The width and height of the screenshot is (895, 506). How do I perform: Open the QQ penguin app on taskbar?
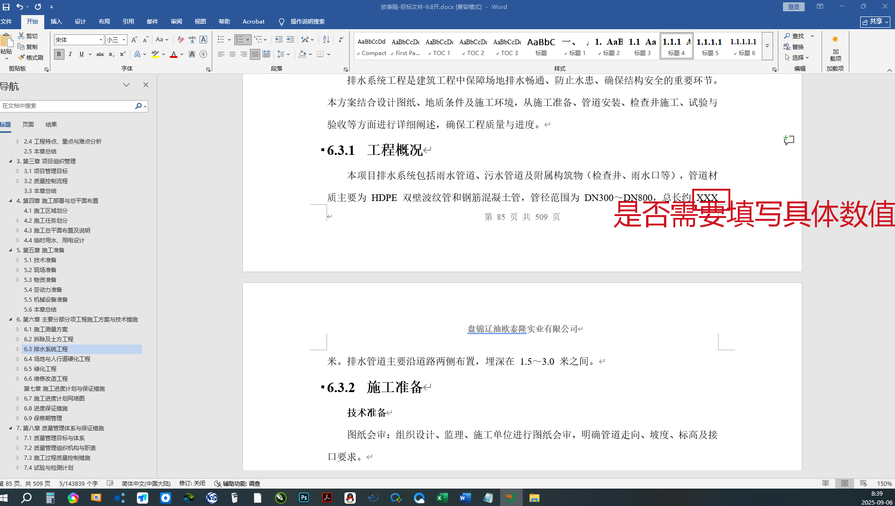tap(350, 498)
